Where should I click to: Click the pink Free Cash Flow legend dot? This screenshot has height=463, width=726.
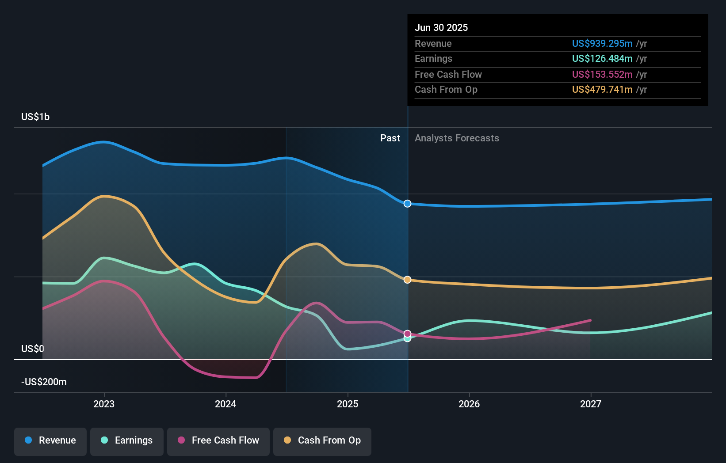click(x=181, y=440)
